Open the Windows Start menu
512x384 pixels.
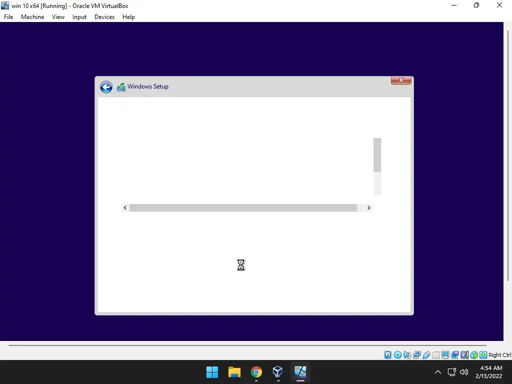[x=212, y=372]
